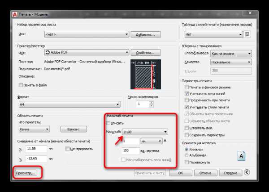
Task: Select Книжная orientation radio button
Action: (187, 149)
